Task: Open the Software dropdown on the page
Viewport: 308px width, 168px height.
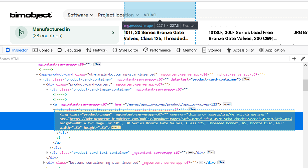Action: coord(80,15)
